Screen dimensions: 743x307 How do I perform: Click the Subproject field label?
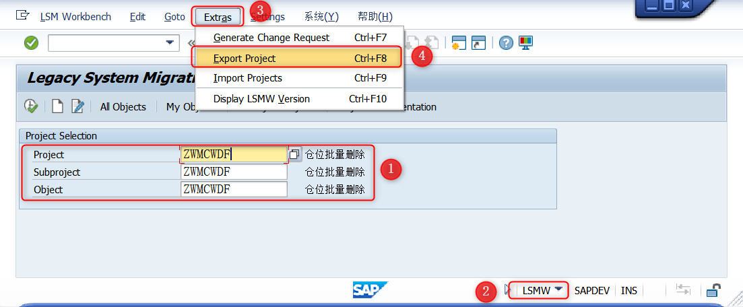click(57, 172)
